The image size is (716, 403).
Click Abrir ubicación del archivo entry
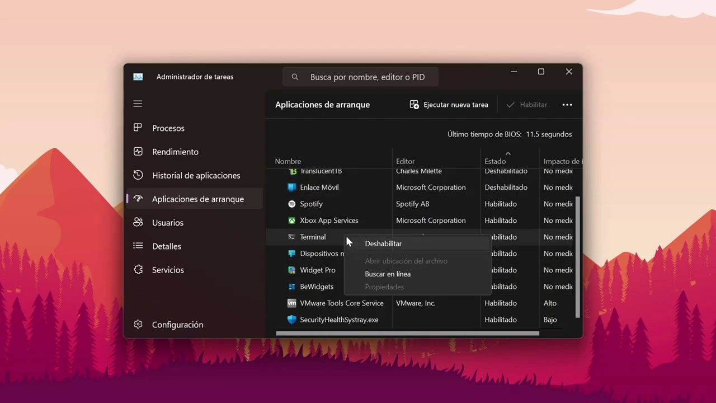(x=417, y=261)
